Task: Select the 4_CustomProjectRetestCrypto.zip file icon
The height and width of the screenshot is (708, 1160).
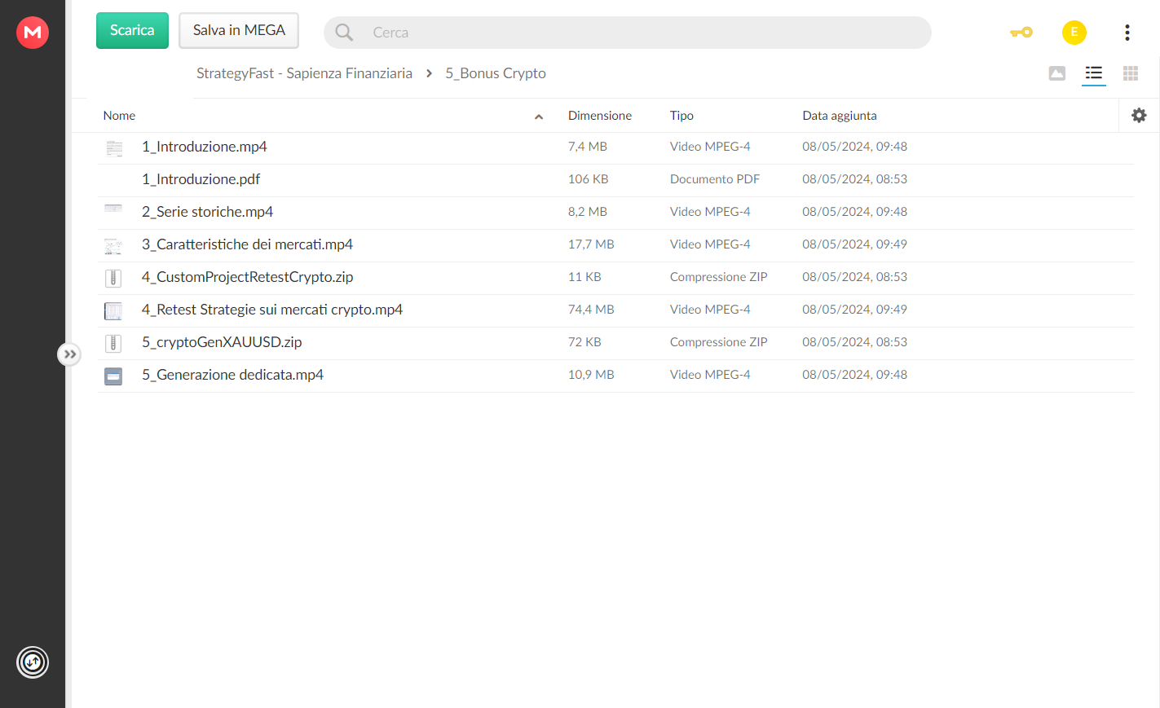Action: (x=113, y=278)
